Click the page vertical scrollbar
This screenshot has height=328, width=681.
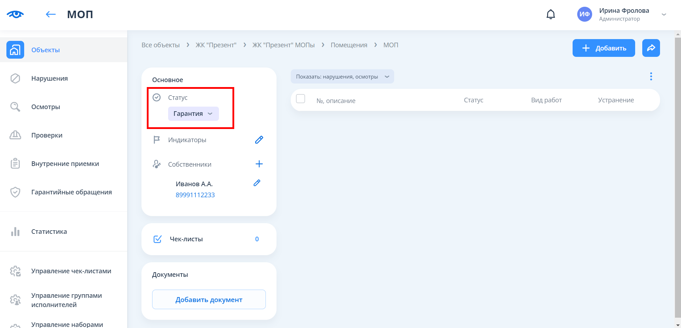click(677, 178)
